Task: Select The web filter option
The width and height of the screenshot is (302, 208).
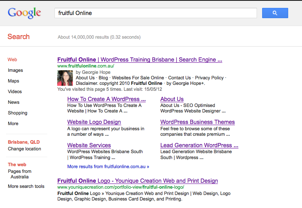Action: pyautogui.click(x=17, y=165)
